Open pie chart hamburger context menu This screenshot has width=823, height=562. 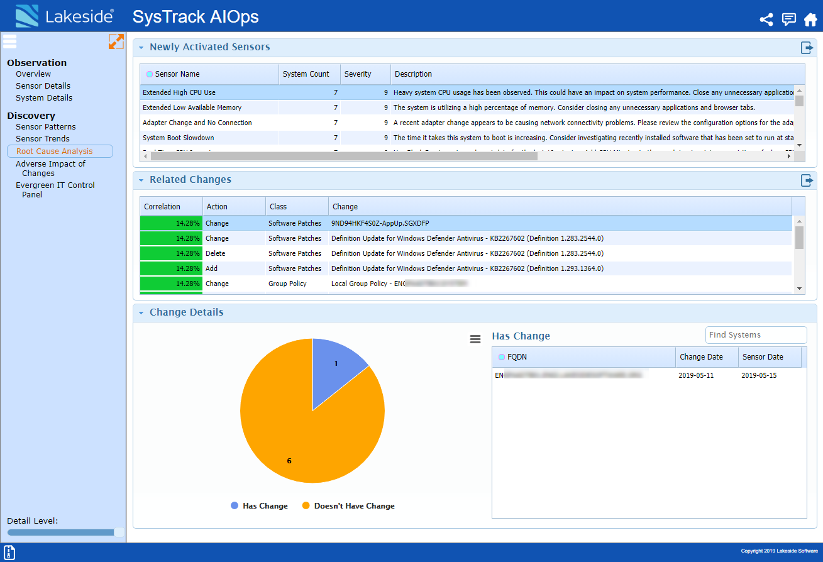[475, 339]
